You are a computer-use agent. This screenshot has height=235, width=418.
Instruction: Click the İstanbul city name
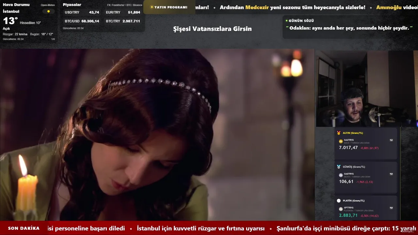[11, 11]
